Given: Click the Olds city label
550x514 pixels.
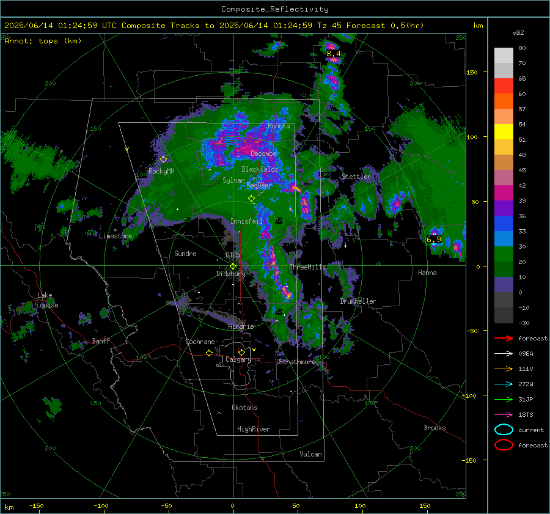Looking at the screenshot, I should 233,255.
